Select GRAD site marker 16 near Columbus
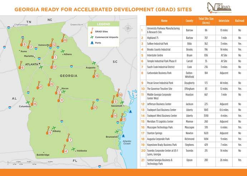Image resolution: width=247 pixels, height=176 pixels. 34,102
